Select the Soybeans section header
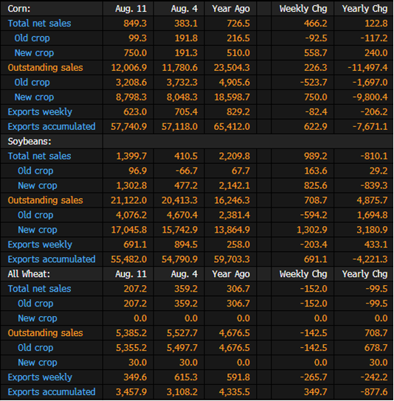Viewport: 394px width, 401px height. 30,142
